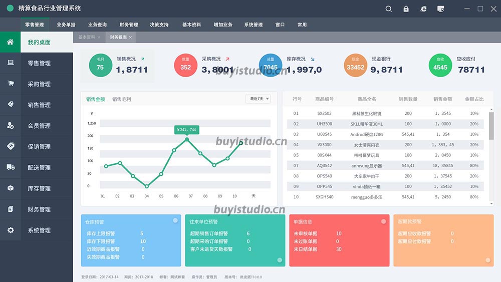Open the 财务管理 menu
Screen dimensions: 501x282
pos(129,25)
